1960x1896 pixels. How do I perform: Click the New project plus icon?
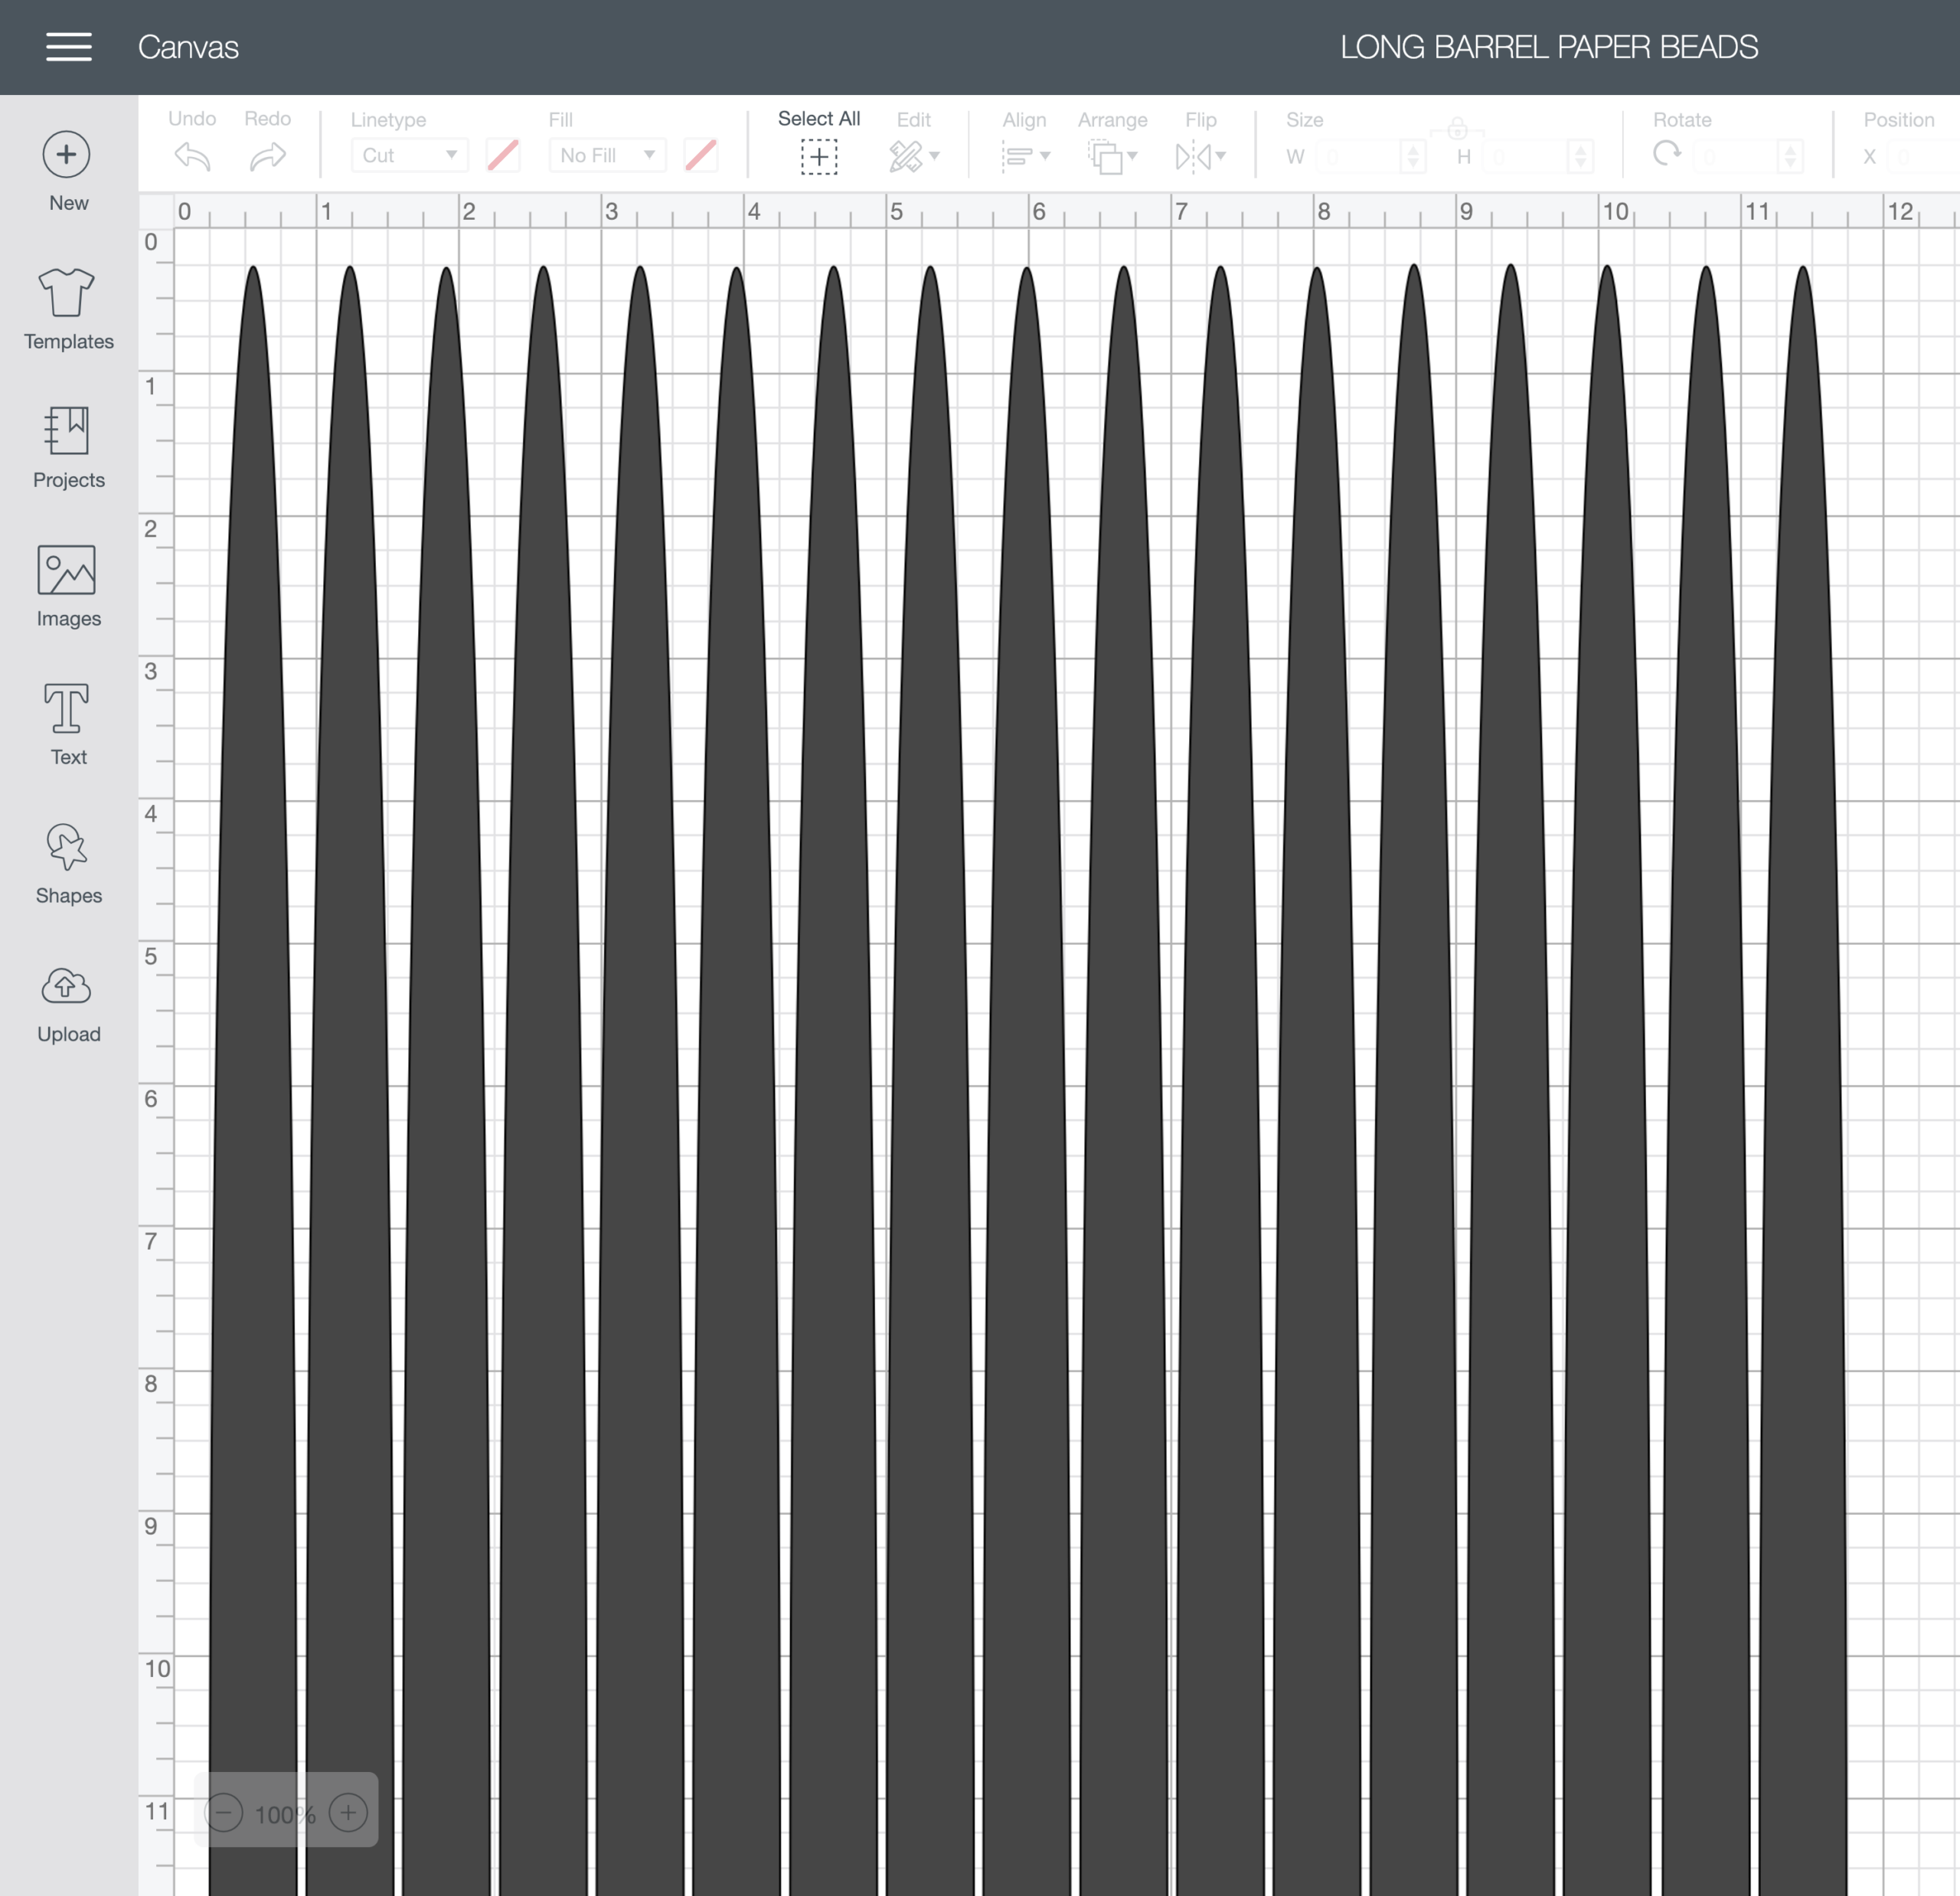(x=66, y=154)
